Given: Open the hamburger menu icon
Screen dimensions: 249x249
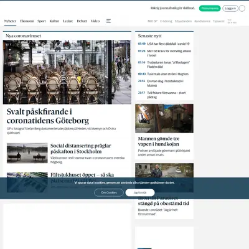Looking at the screenshot, I should pos(108,21).
